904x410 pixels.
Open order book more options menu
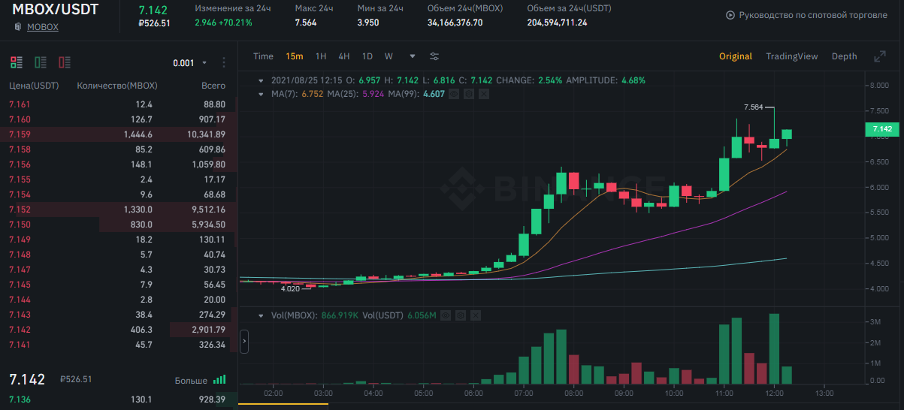(x=223, y=63)
